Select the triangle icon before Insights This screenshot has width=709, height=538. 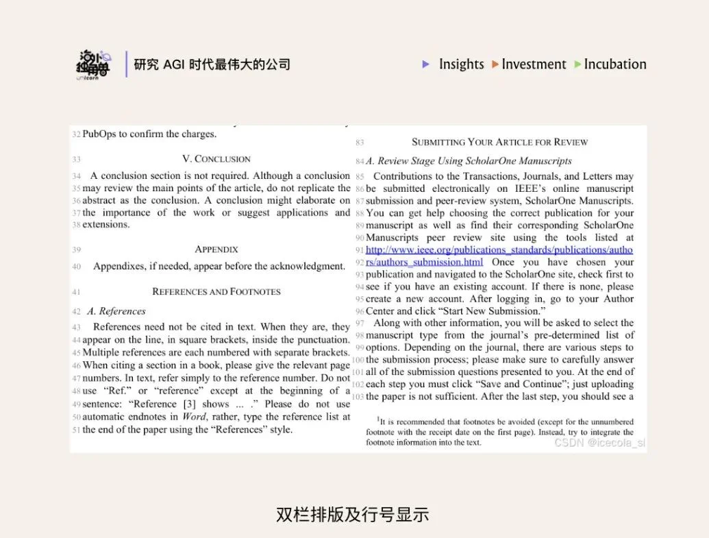(x=427, y=64)
